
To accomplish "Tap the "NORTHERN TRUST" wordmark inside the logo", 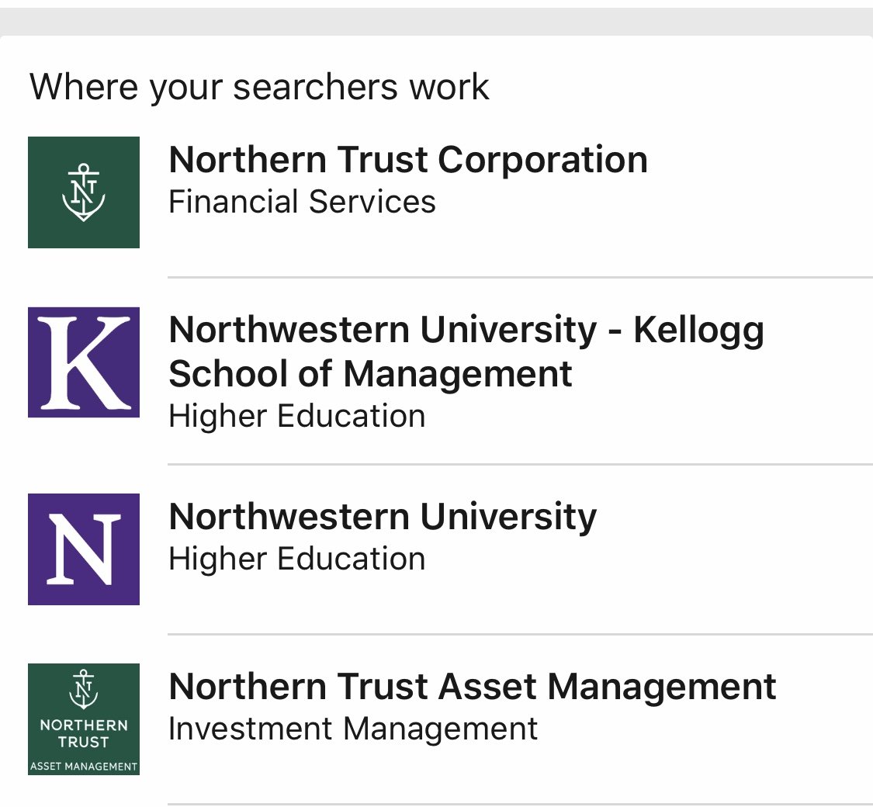I will (84, 733).
